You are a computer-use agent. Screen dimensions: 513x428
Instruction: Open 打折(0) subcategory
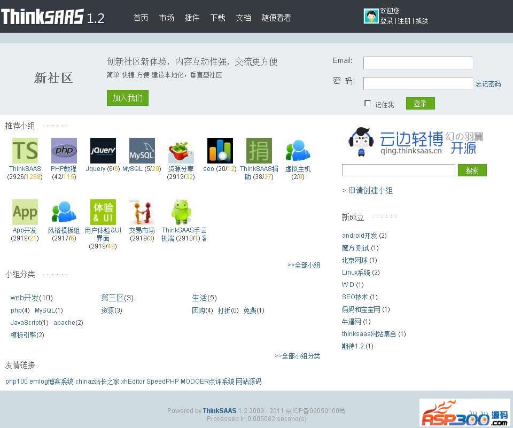[228, 310]
